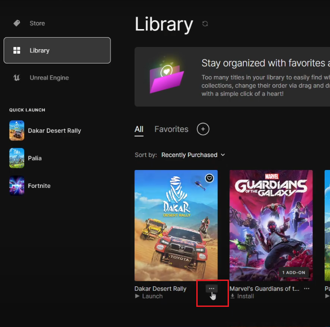Click the Stay organized with favorites heading
The height and width of the screenshot is (327, 330).
(x=266, y=63)
